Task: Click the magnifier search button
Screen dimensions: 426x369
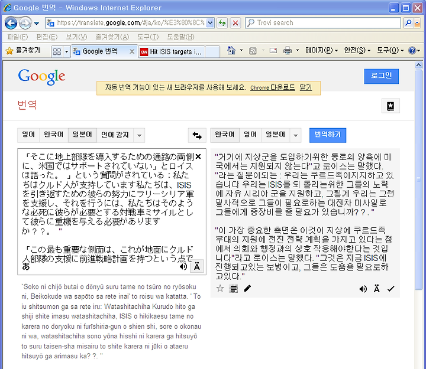Action: click(408, 23)
